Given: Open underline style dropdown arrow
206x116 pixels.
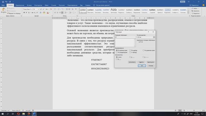Looking at the screenshot, I should [31, 13].
